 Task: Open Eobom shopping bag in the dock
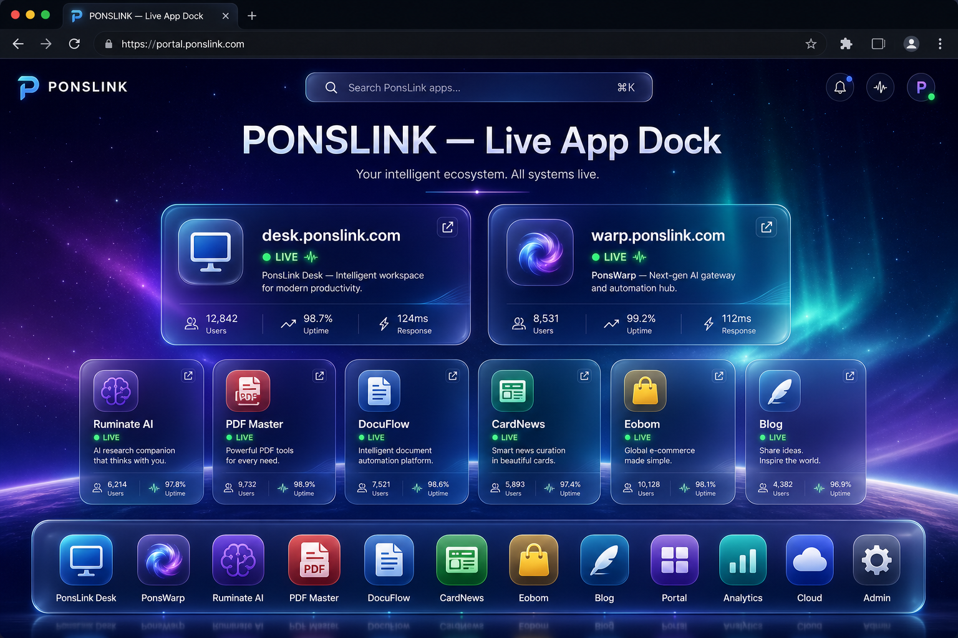pyautogui.click(x=533, y=559)
